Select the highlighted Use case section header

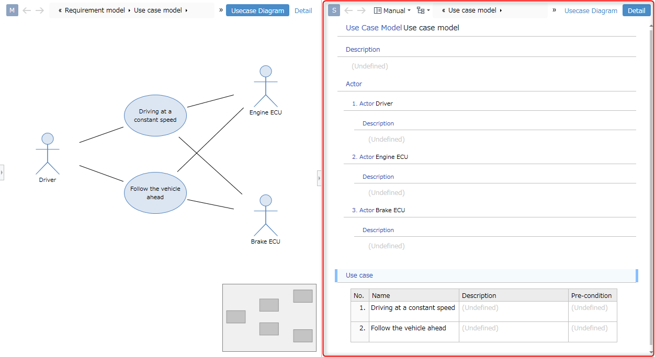click(487, 275)
